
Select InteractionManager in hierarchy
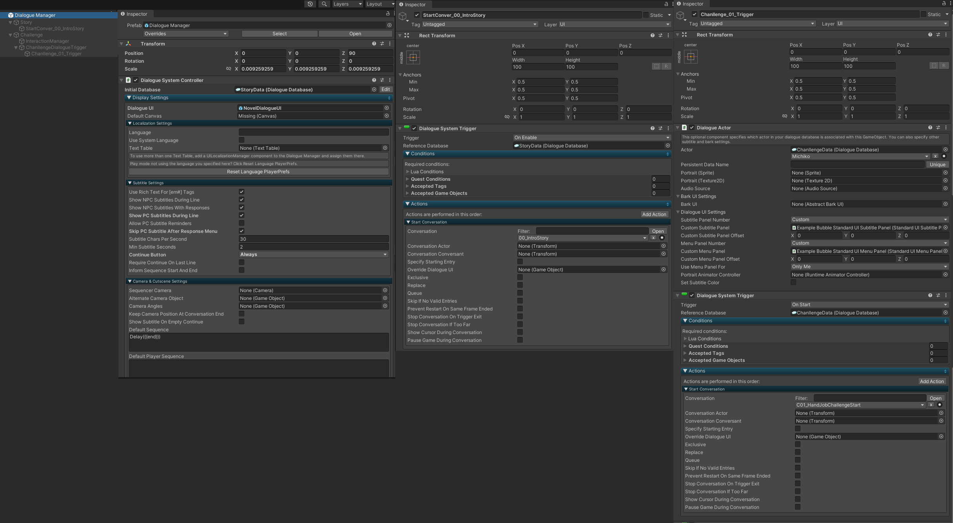[47, 41]
